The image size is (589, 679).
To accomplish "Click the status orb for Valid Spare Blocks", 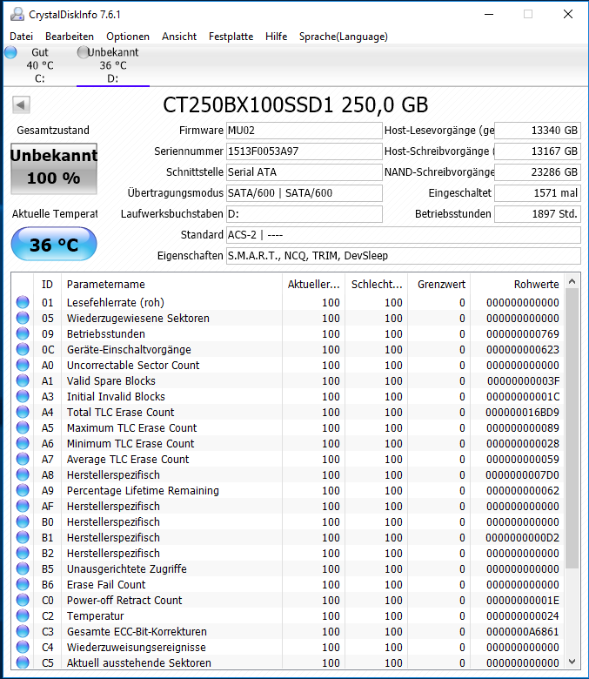I will click(23, 380).
